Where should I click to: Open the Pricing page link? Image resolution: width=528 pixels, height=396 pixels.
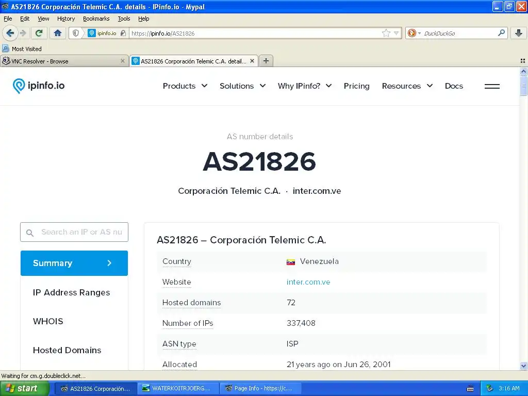(x=357, y=86)
